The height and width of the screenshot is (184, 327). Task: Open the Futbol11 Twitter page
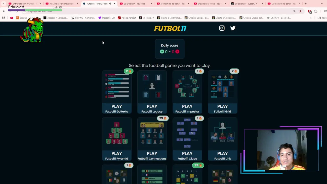tap(233, 28)
